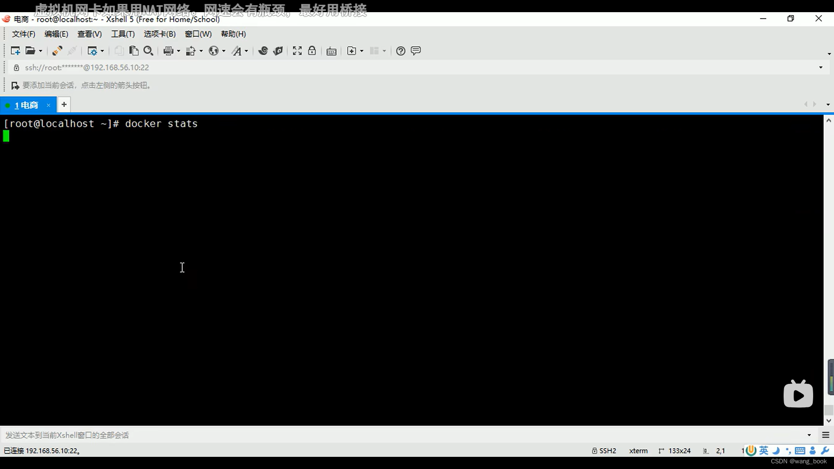
Task: Open the virtual keyboard icon
Action: 331,51
